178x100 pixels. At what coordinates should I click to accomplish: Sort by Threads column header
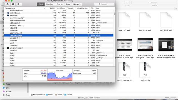coord(70,8)
